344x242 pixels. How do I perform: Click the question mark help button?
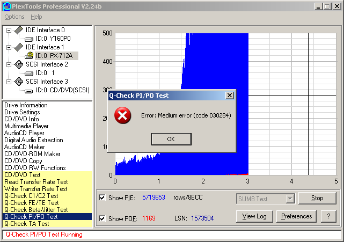coord(328,216)
